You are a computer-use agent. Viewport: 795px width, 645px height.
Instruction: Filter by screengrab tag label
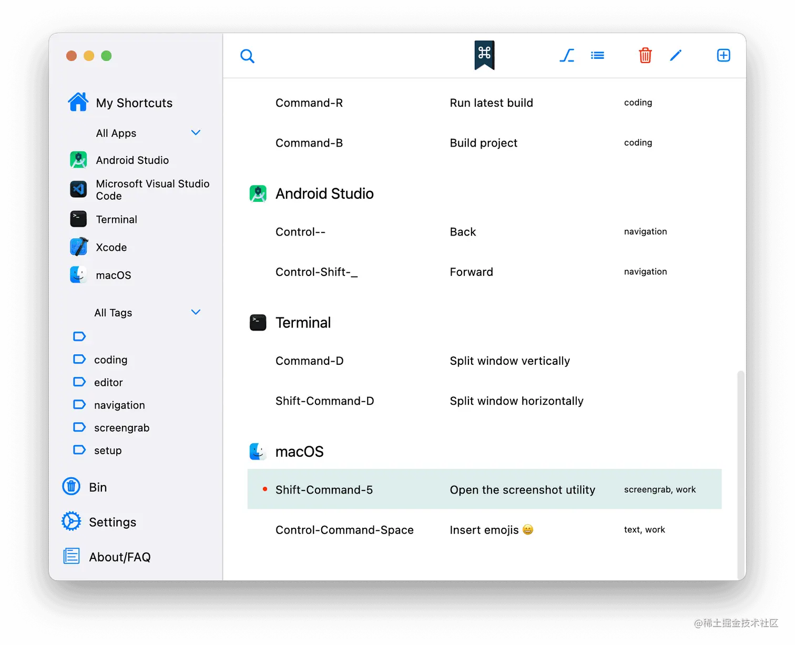(121, 428)
